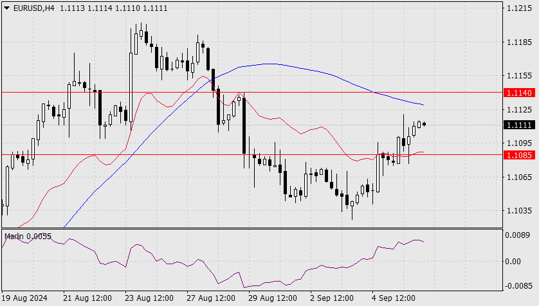
Task: Click the 4 Sep 12:00 time label
Action: (x=394, y=298)
